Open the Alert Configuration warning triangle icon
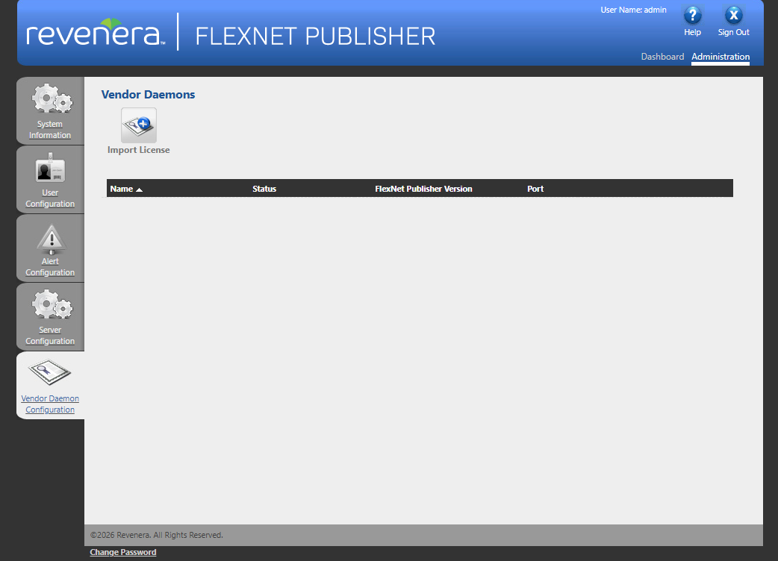 click(x=51, y=239)
